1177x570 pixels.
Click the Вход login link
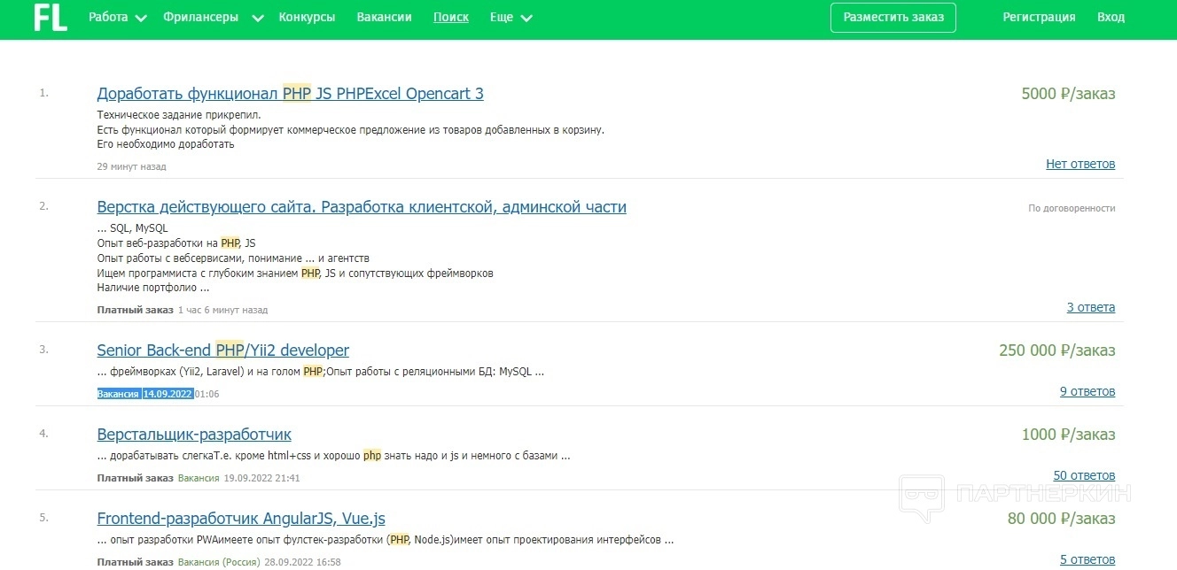(1111, 18)
